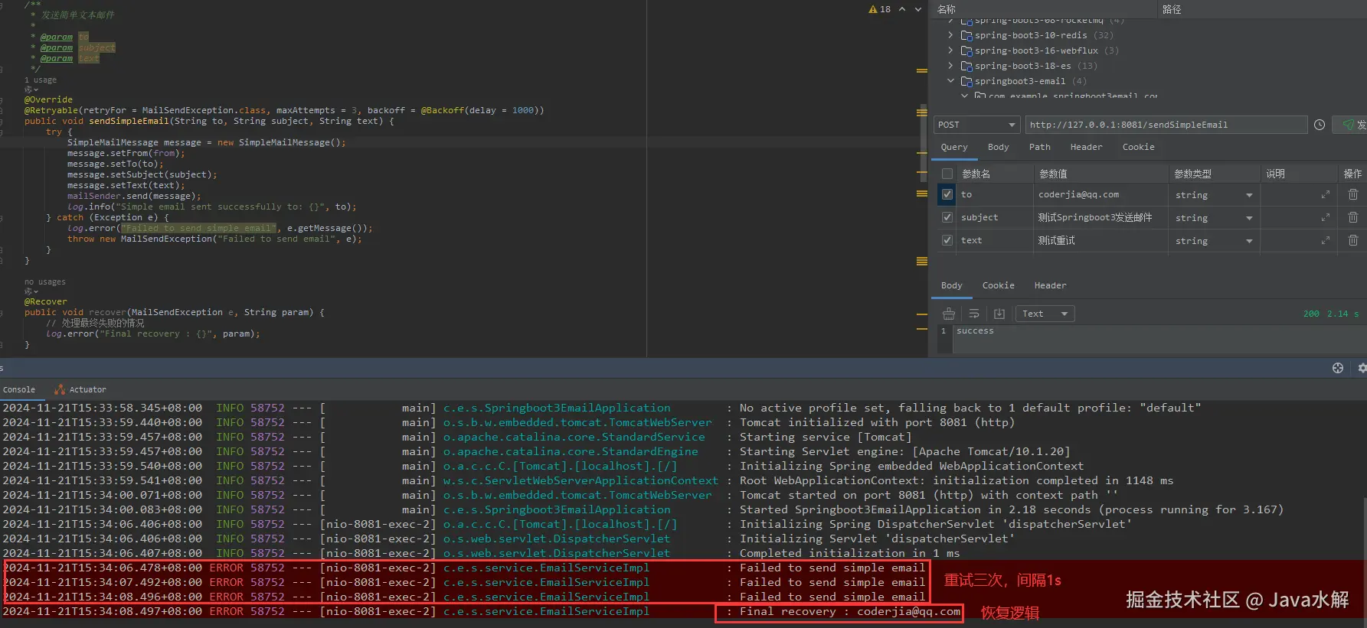Open the warnings indicator showing 18
Image resolution: width=1367 pixels, height=628 pixels.
click(x=880, y=9)
